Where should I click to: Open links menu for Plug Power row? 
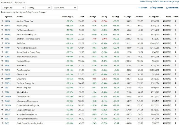pos(175,70)
